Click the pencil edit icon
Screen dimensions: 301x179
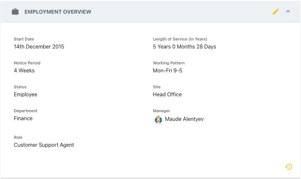click(276, 12)
